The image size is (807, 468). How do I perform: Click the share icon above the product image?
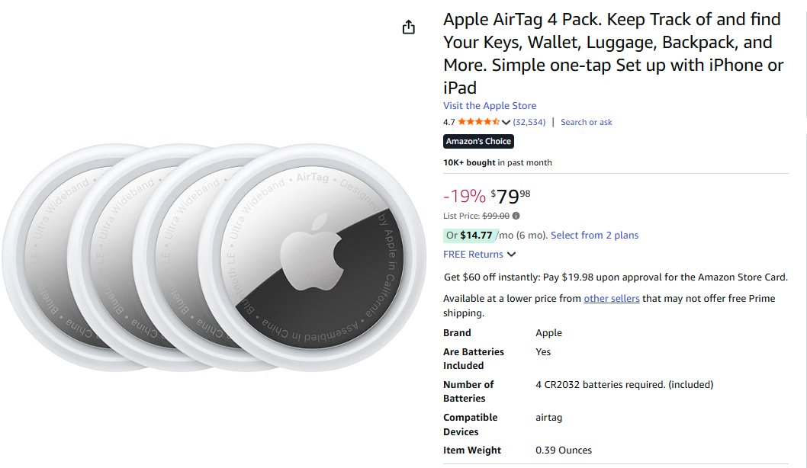(409, 27)
